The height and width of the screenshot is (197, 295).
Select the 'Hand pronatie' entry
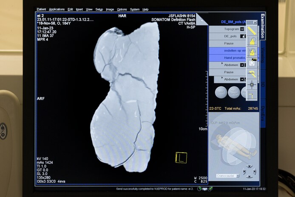[x=228, y=58]
